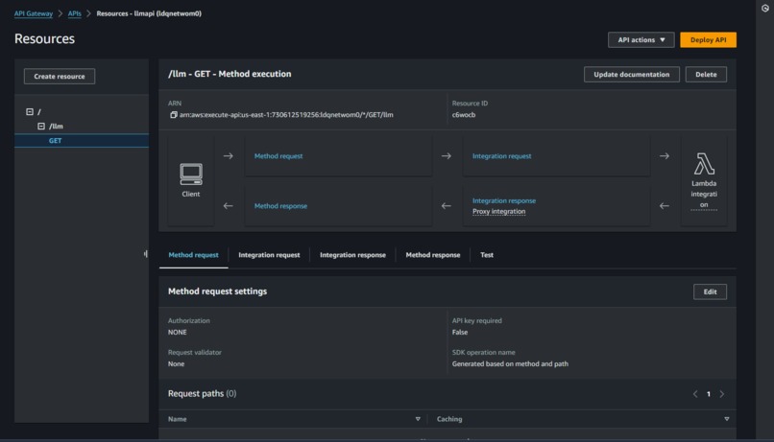Switch to the Method request tab

(194, 255)
